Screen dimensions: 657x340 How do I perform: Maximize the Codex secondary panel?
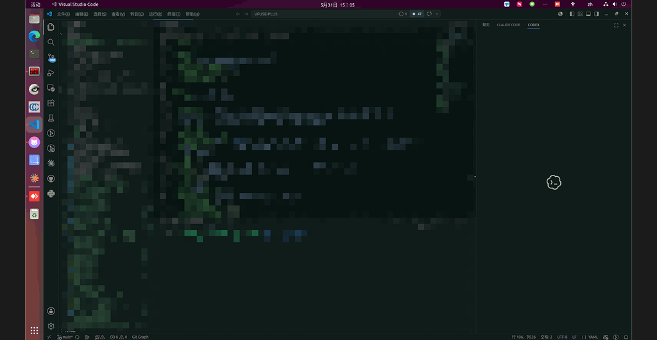[616, 25]
